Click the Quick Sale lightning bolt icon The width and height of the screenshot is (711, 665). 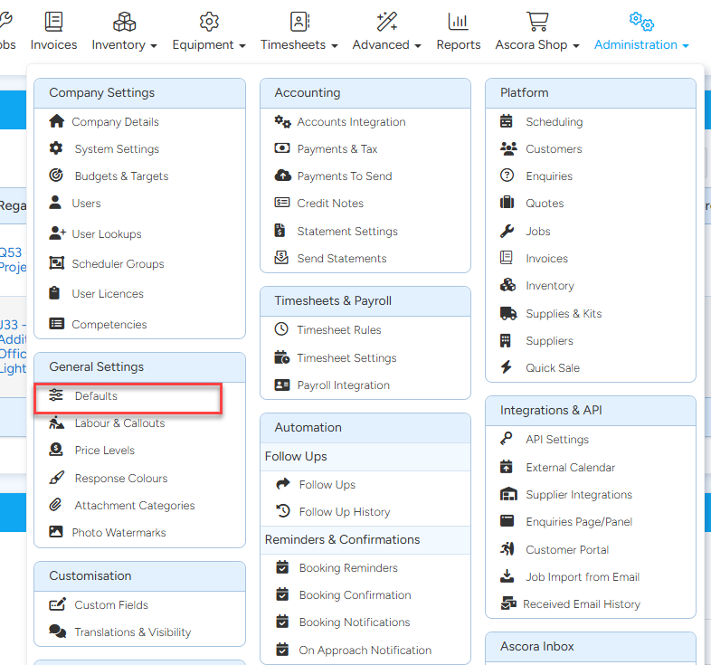[507, 368]
